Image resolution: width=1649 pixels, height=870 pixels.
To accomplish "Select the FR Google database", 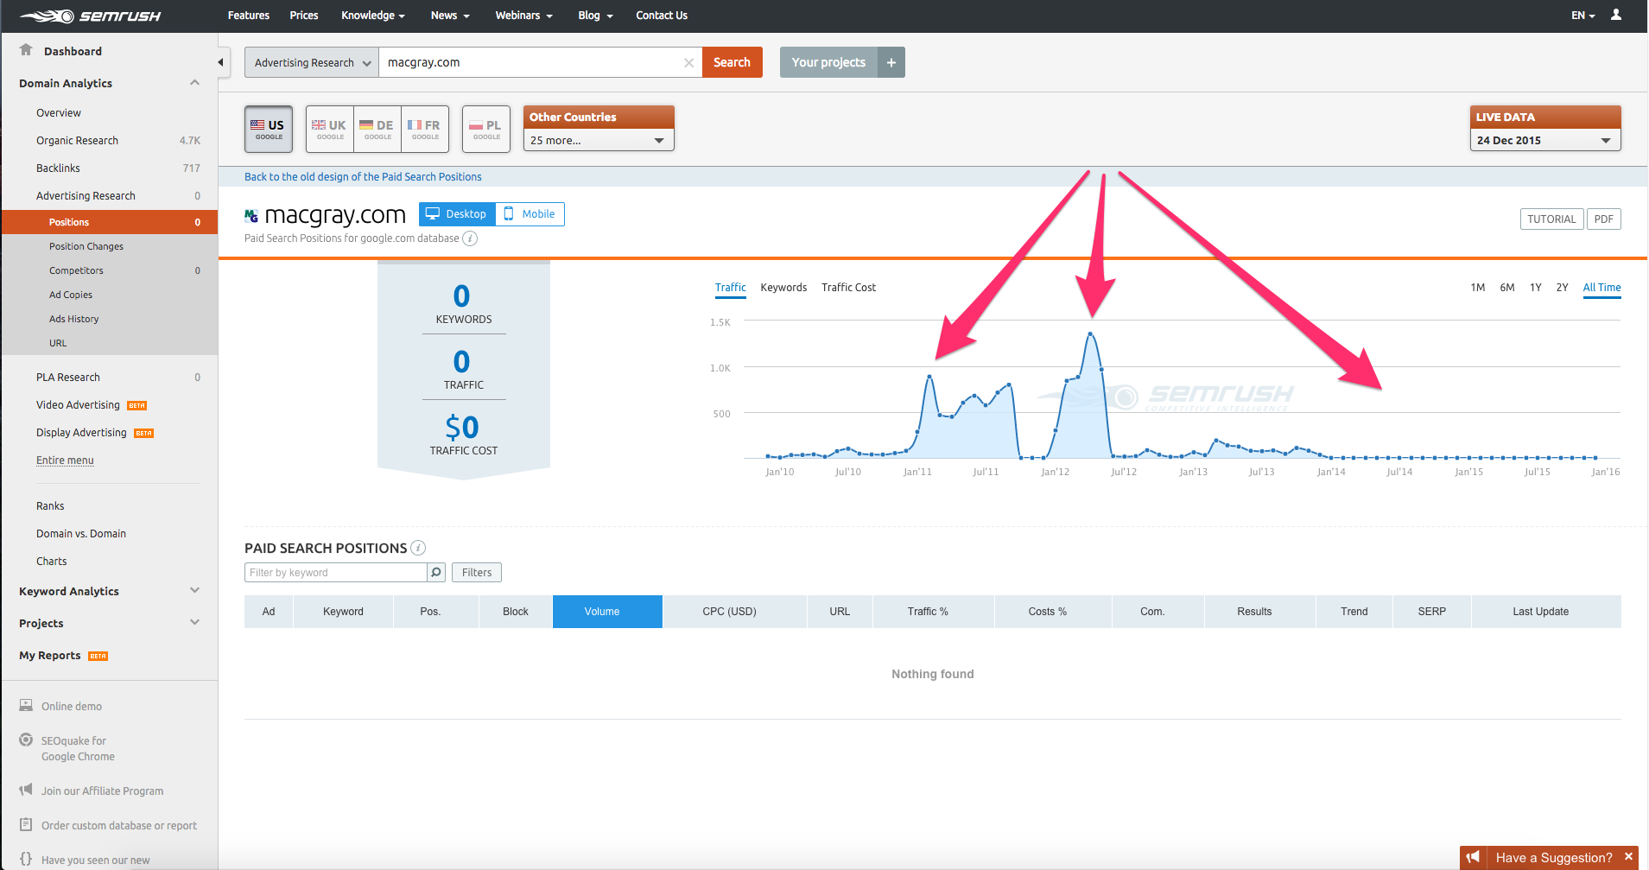I will click(425, 129).
